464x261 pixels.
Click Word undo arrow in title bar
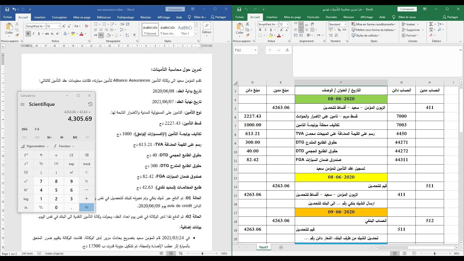pyautogui.click(x=14, y=9)
